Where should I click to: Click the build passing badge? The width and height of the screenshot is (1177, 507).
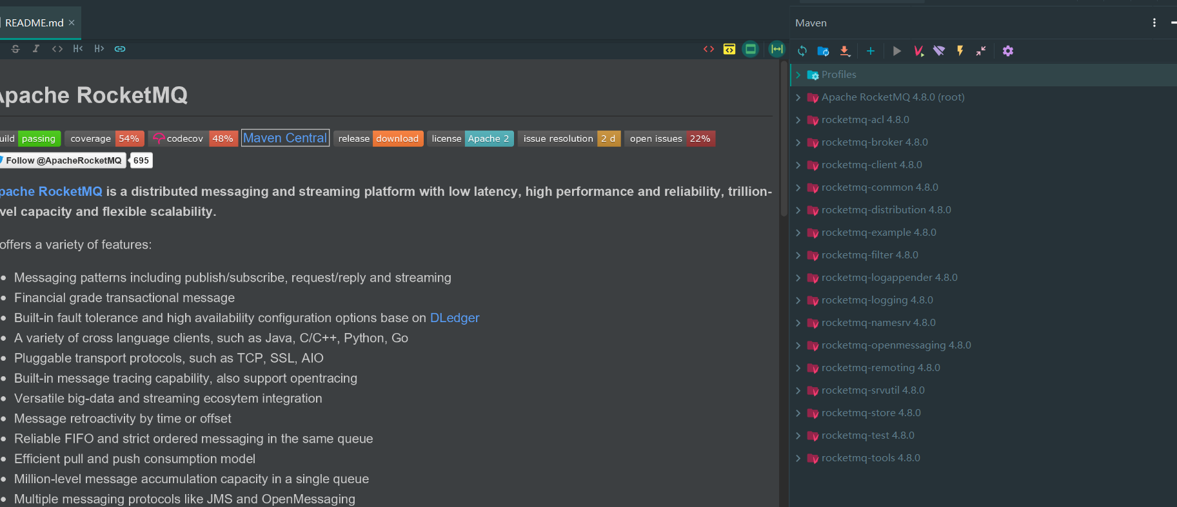pyautogui.click(x=30, y=139)
